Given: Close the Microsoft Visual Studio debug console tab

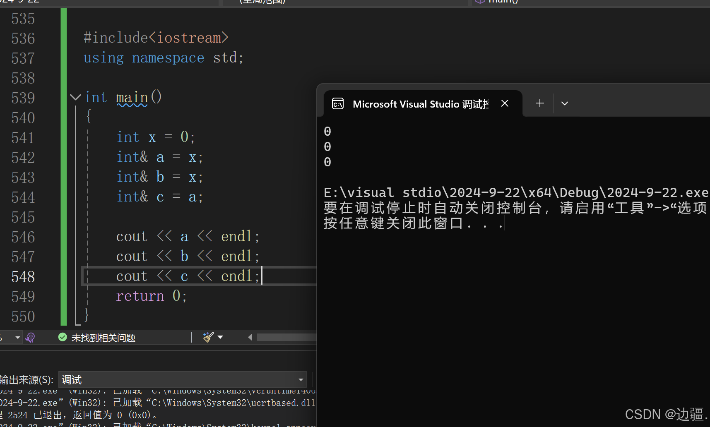Looking at the screenshot, I should coord(505,103).
